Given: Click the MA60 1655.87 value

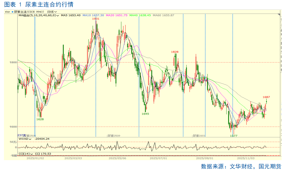Looking at the screenshot, I should (164, 15).
